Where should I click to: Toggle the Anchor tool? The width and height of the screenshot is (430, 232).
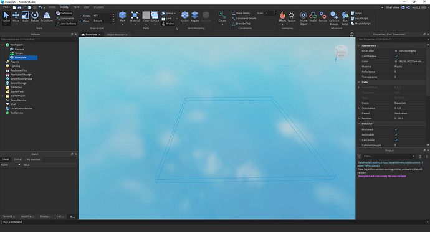coord(168,24)
